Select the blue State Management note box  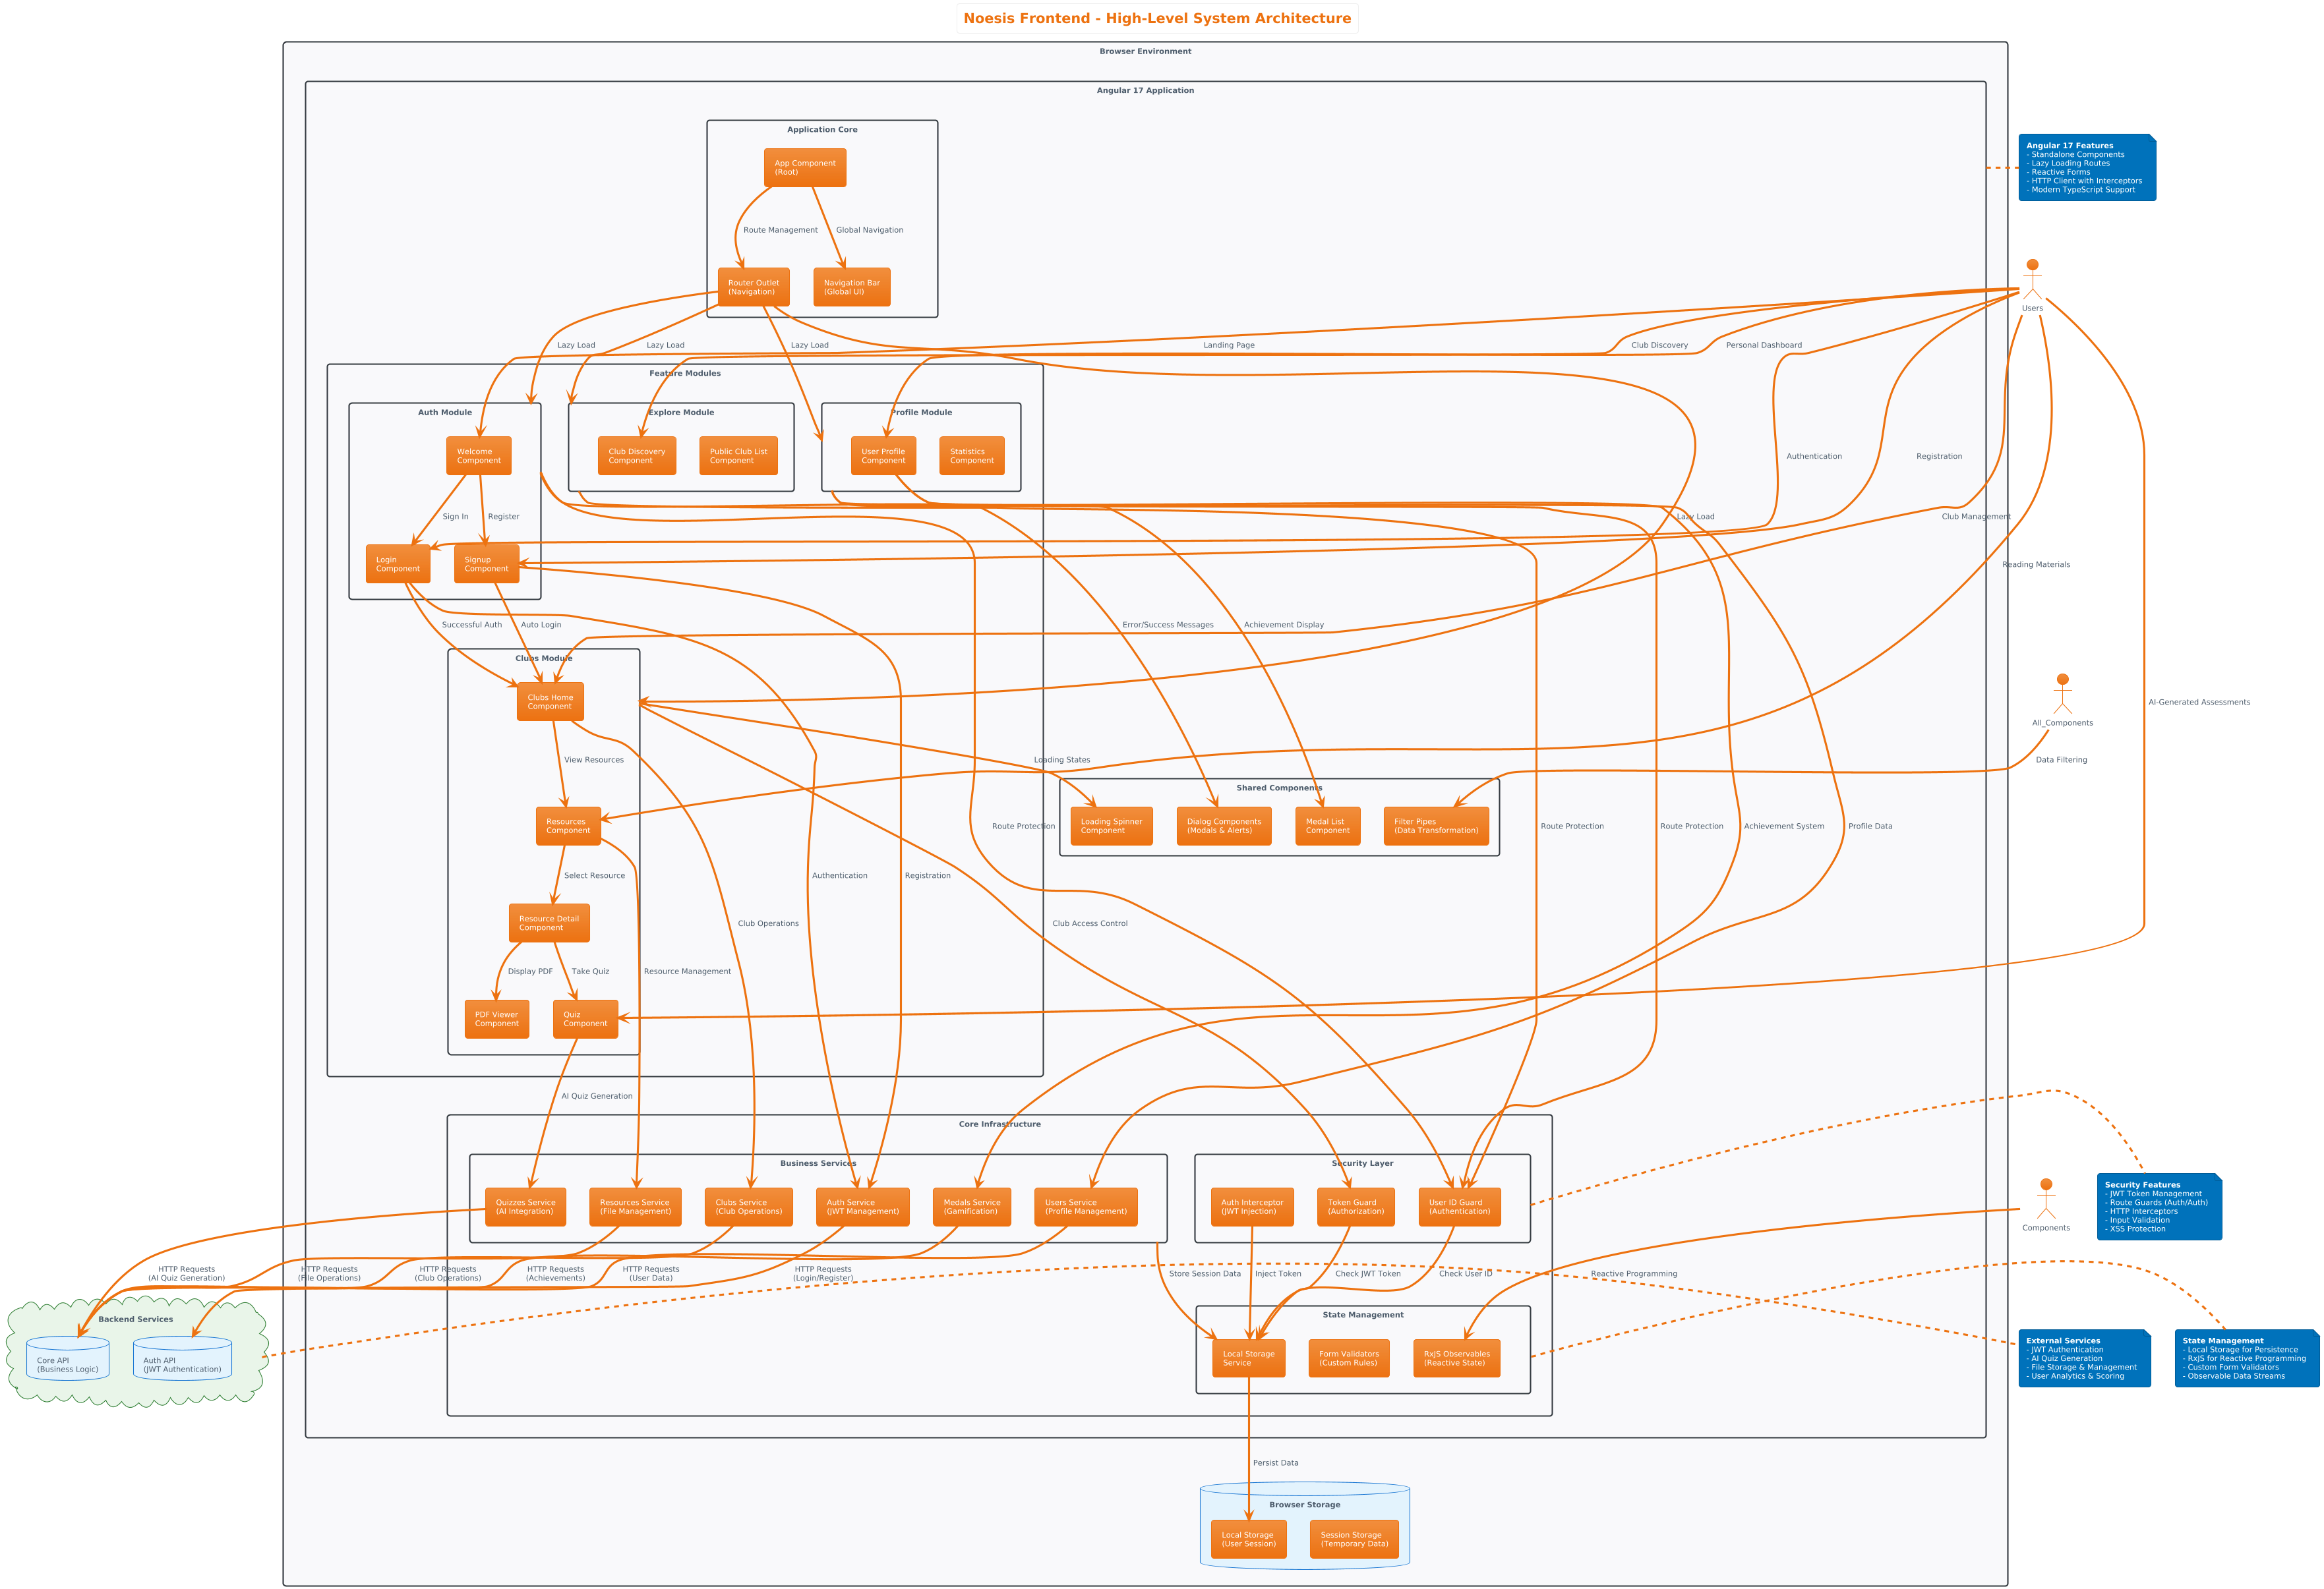2246,1358
